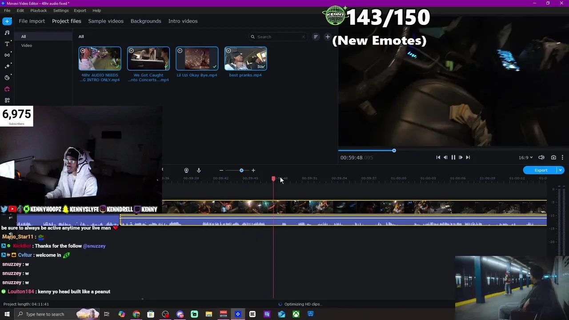This screenshot has height=320, width=569.
Task: Step back one frame in preview
Action: pyautogui.click(x=445, y=157)
